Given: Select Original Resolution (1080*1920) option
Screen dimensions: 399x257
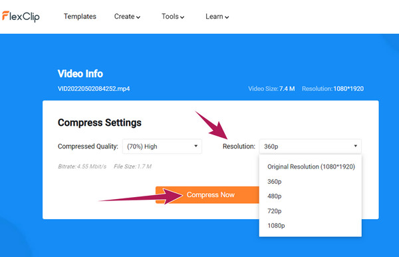Looking at the screenshot, I should (x=311, y=166).
